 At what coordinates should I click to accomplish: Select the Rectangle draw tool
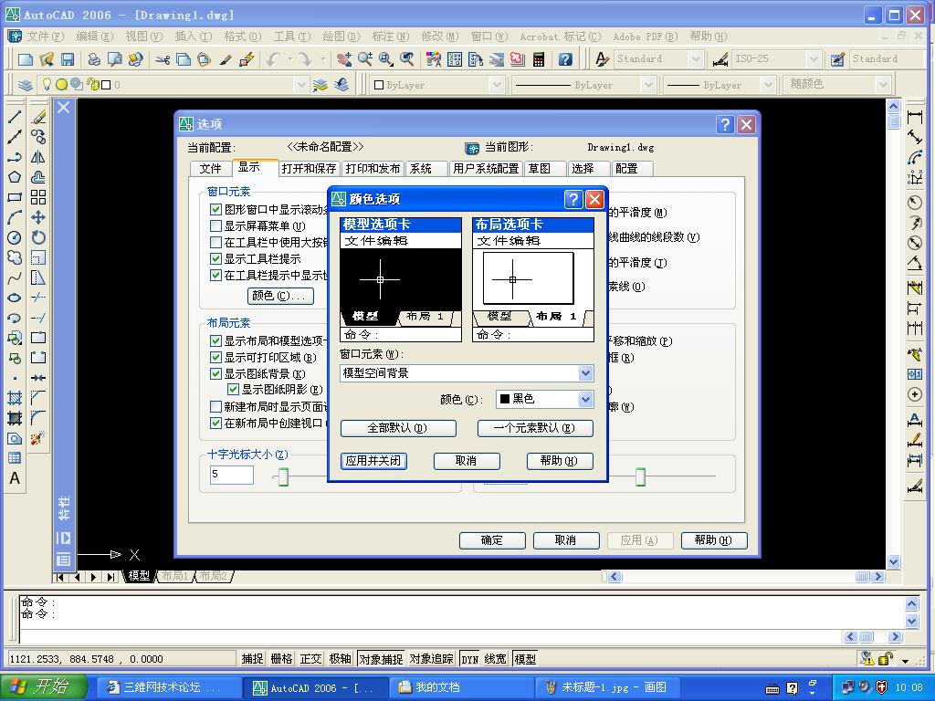[x=15, y=197]
